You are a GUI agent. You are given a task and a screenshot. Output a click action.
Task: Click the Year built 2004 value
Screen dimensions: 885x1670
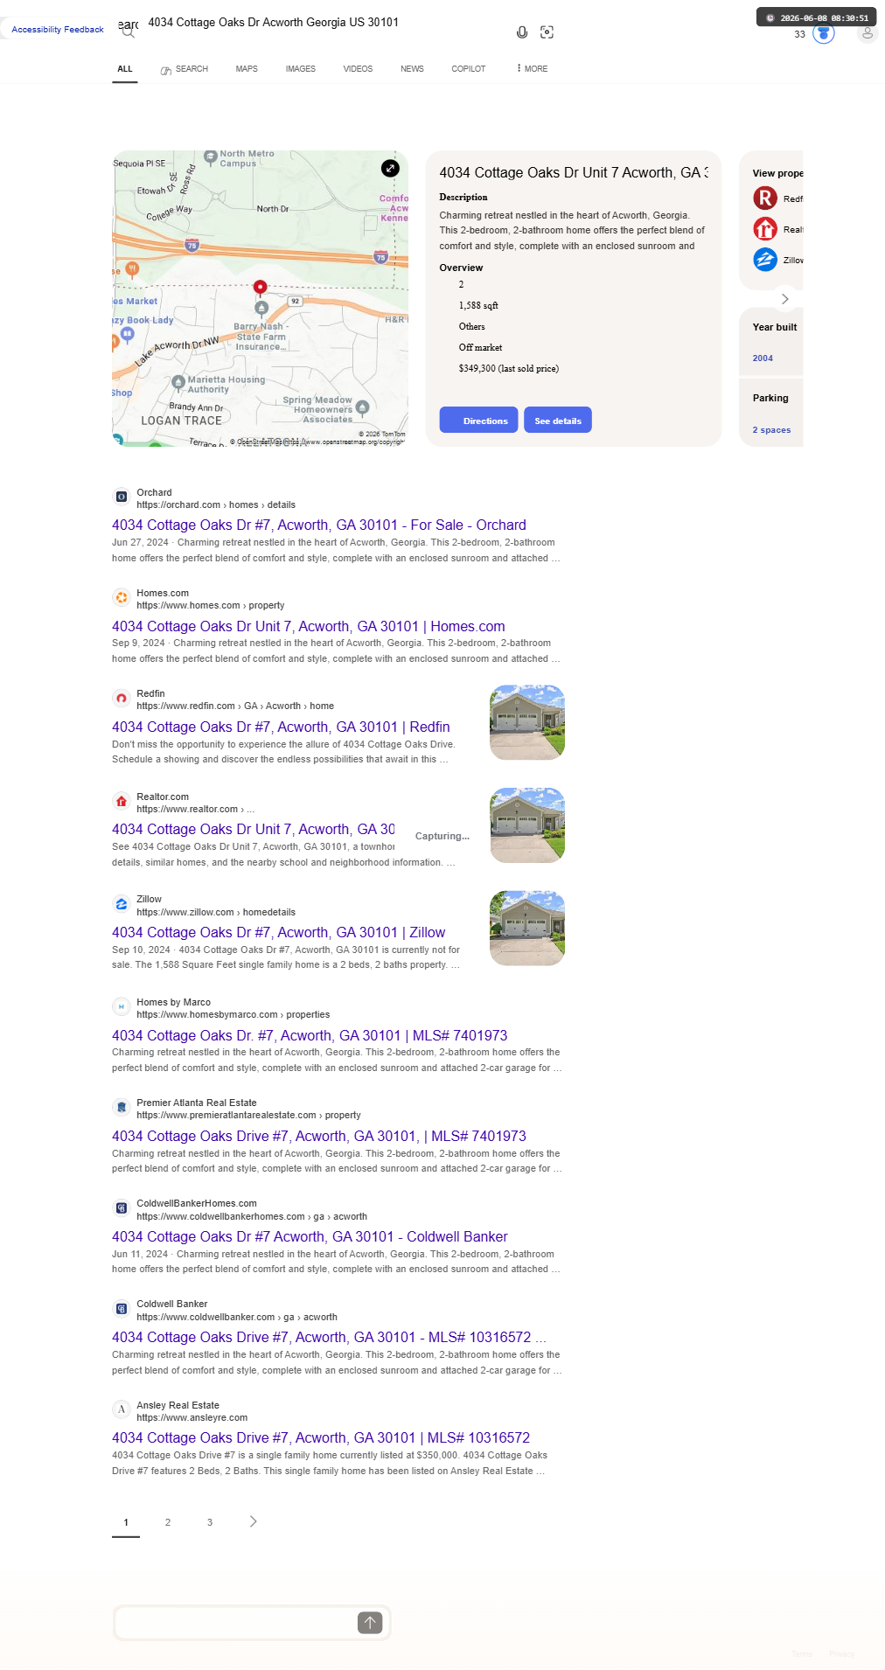(x=763, y=358)
